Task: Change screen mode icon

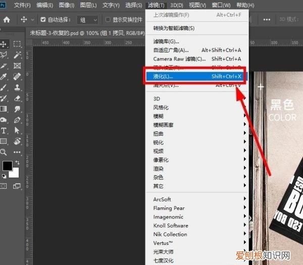Action: click(17, 186)
